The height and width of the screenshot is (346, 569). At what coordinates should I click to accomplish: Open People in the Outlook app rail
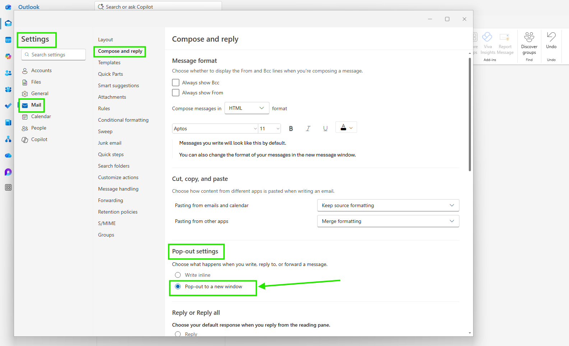point(8,73)
